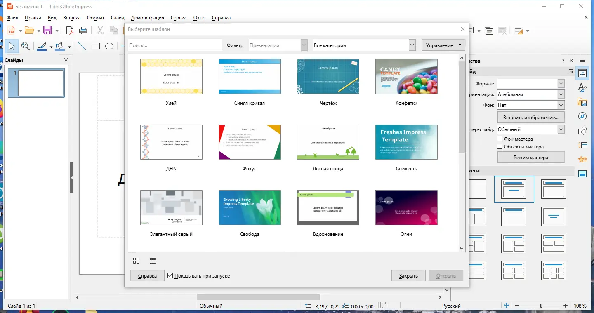The width and height of the screenshot is (594, 313).
Task: Activate the Select arrow tool
Action: point(12,46)
